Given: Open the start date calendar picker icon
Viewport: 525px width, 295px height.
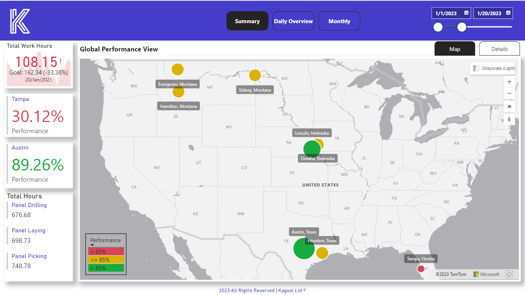Looking at the screenshot, I should coord(466,13).
